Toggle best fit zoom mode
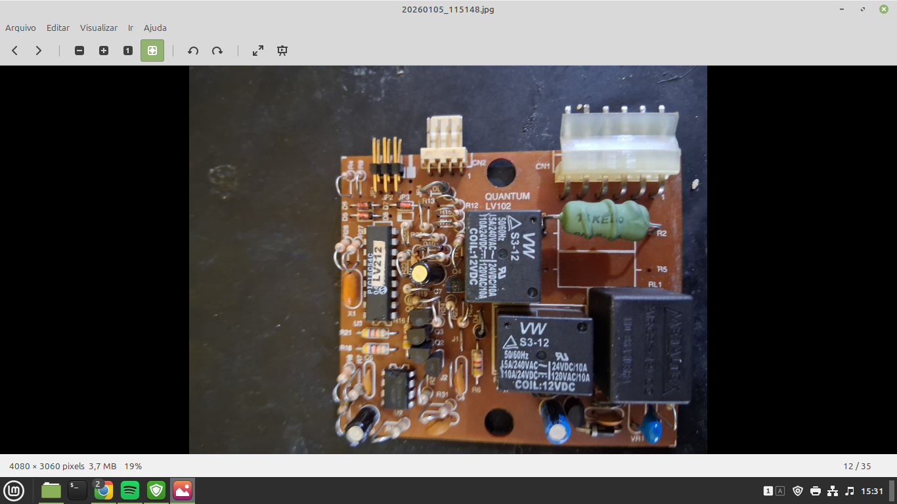897x504 pixels. click(x=152, y=51)
